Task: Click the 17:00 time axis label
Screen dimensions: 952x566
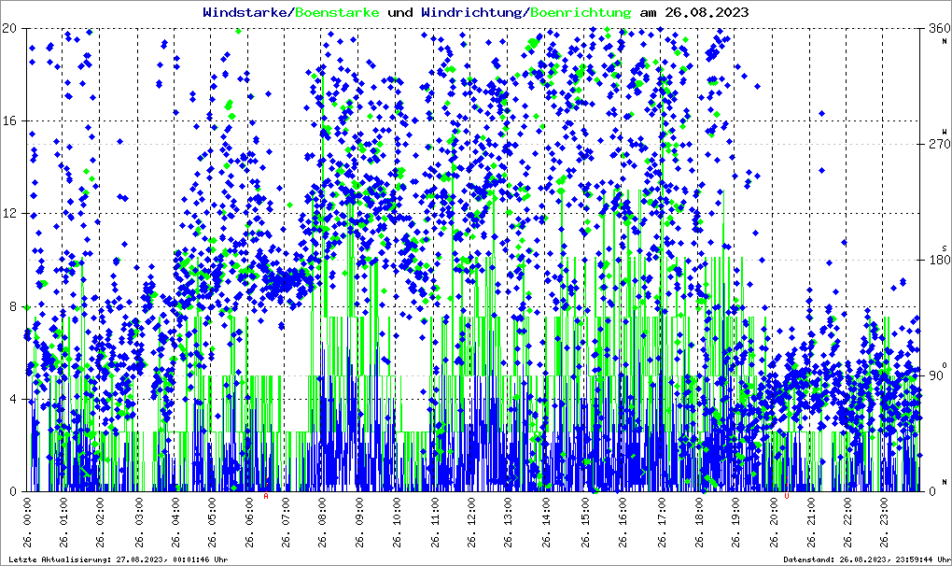Action: click(x=662, y=522)
